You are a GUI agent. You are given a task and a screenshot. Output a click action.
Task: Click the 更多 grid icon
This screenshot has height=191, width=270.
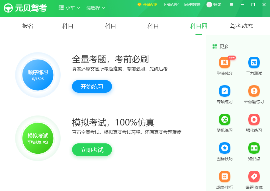click(x=215, y=46)
